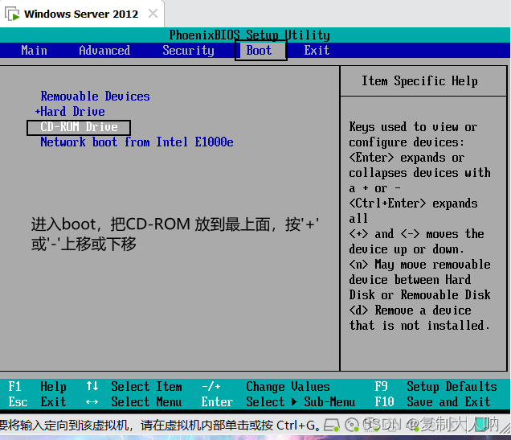511x440 pixels.
Task: Click the PhoenixBIOS Setup Utility title
Action: pos(249,35)
